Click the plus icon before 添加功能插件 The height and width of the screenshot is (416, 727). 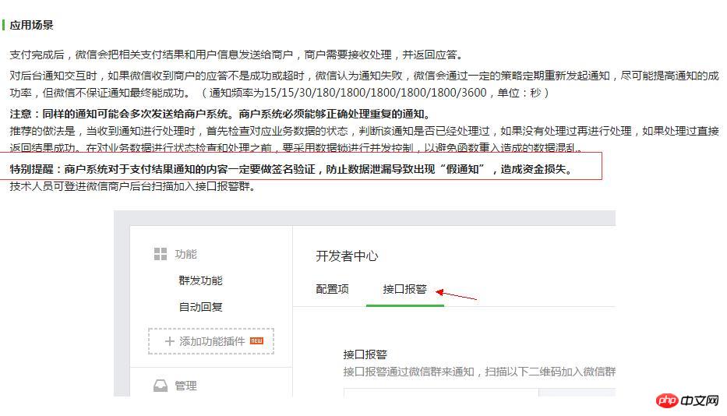click(169, 341)
